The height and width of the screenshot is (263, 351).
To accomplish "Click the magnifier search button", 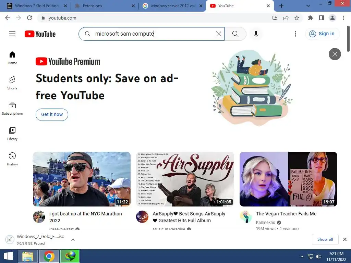I will tap(235, 34).
